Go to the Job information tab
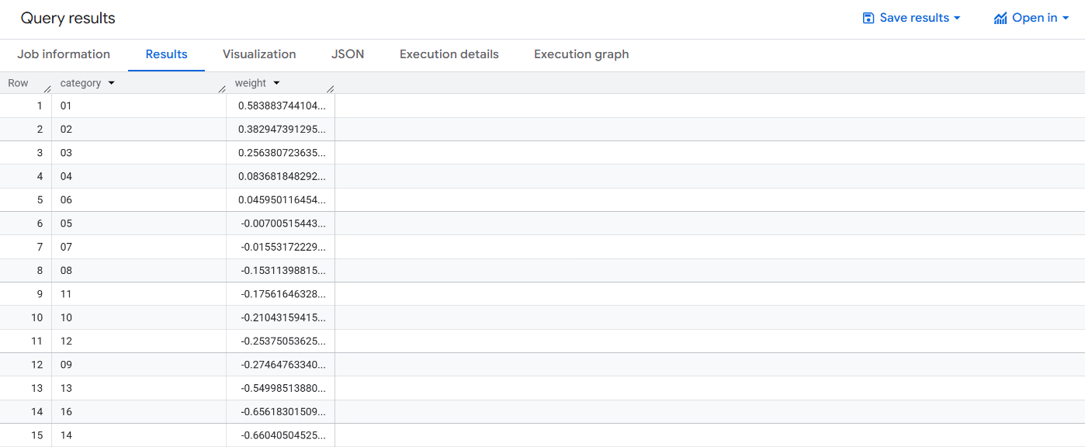The width and height of the screenshot is (1085, 447). point(63,54)
